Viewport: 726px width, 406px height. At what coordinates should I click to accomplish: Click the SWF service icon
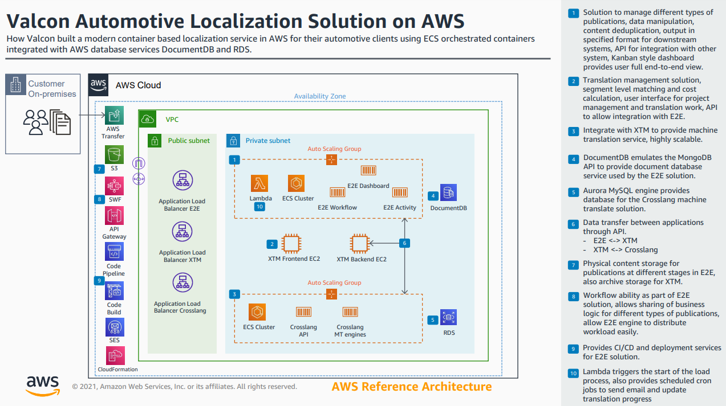coord(114,186)
